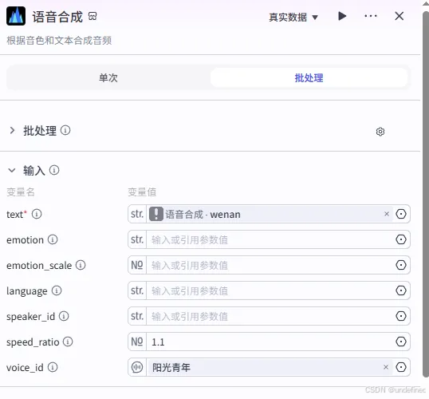Remove the 语音合成 · wenan reference
Image resolution: width=429 pixels, height=399 pixels.
pos(386,214)
